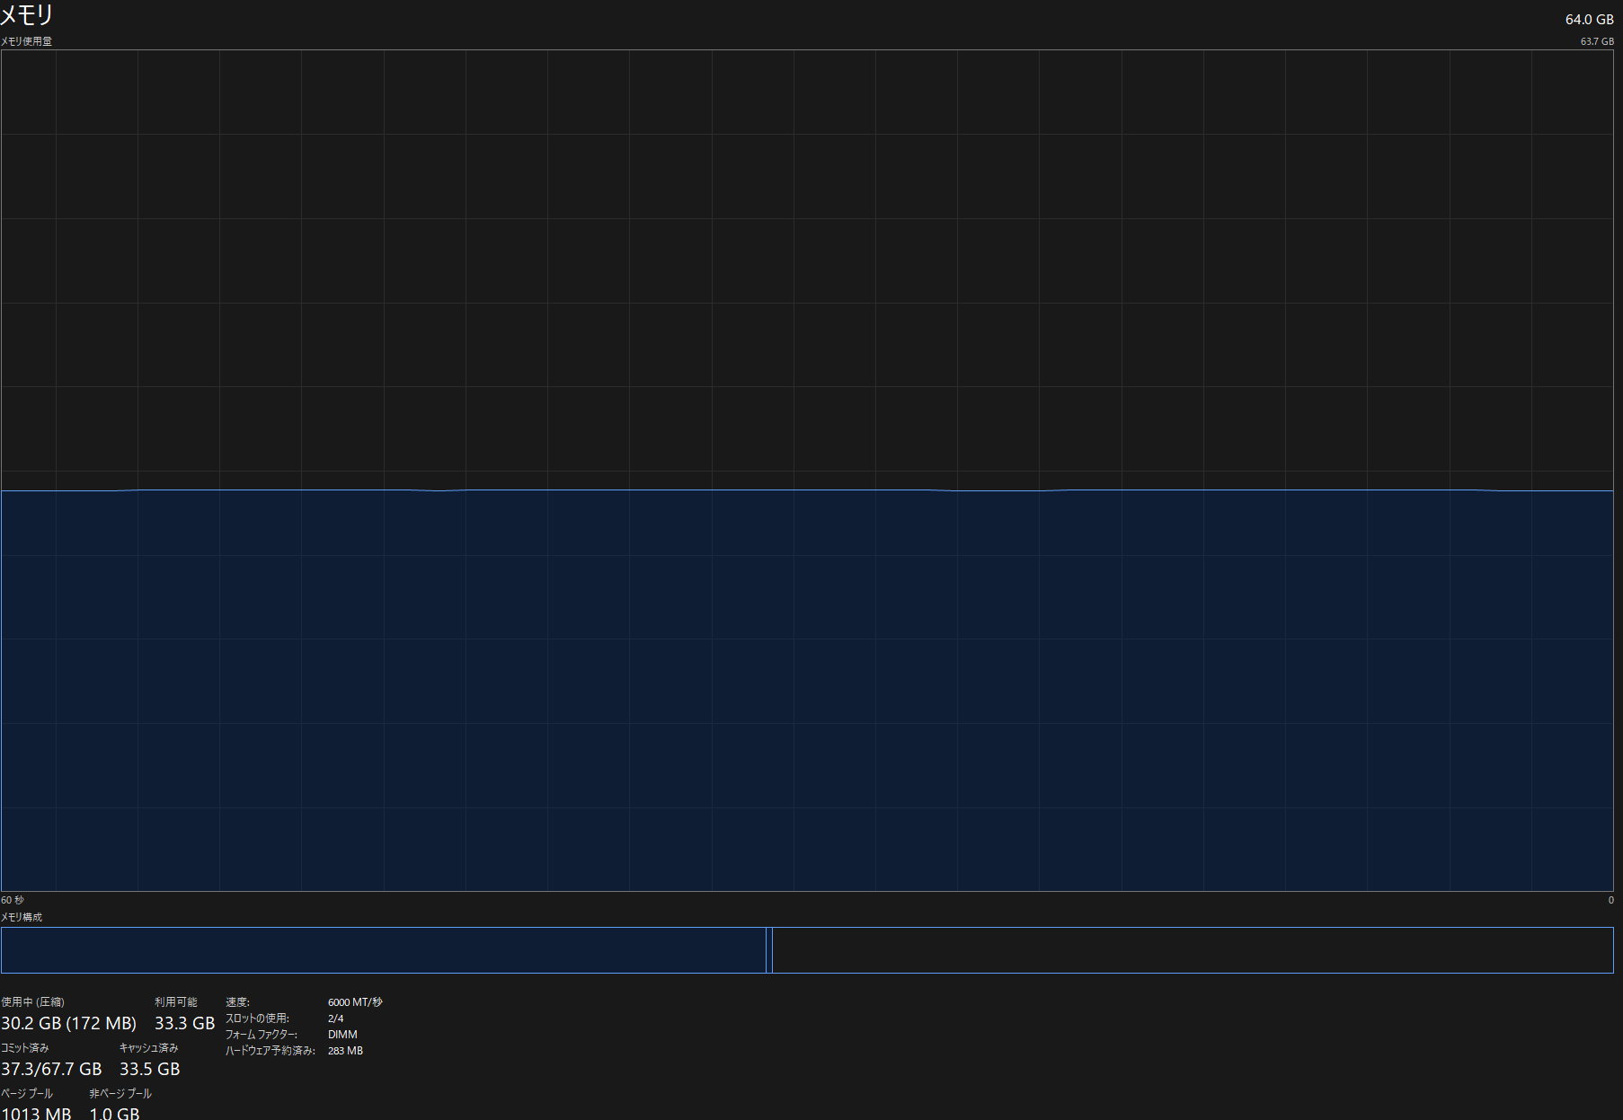This screenshot has width=1623, height=1120.
Task: Click the 6000 MT/秒 speed value
Action: [355, 1002]
